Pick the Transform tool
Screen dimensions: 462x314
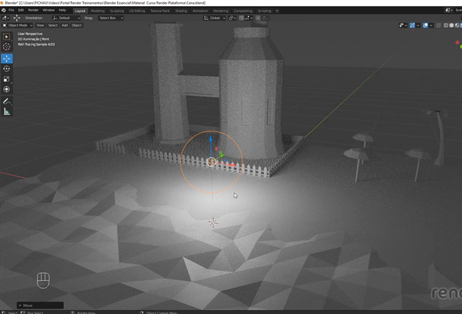coord(7,89)
